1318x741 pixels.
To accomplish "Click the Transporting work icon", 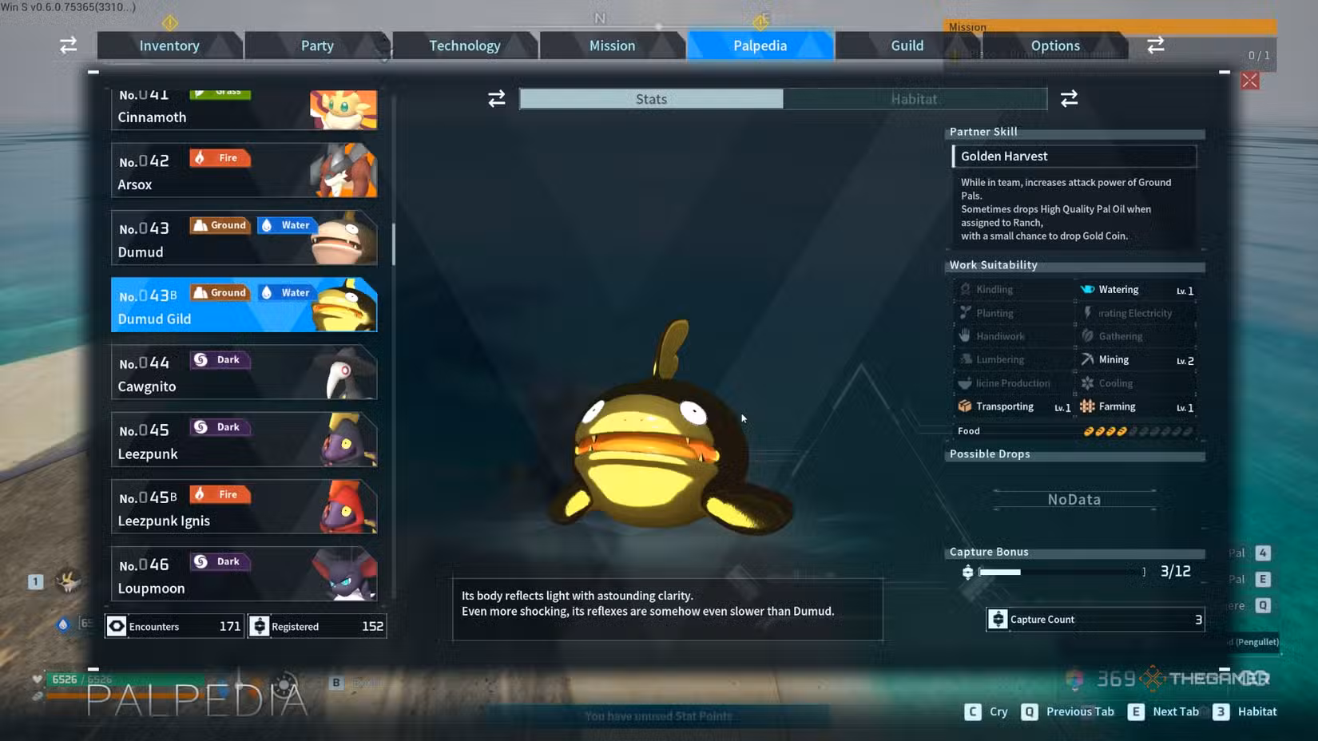I will (966, 406).
